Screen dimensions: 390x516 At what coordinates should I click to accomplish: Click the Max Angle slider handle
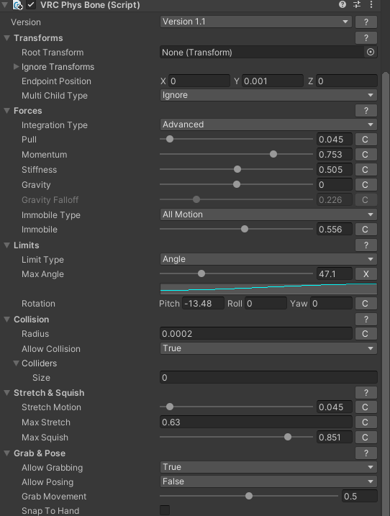201,273
